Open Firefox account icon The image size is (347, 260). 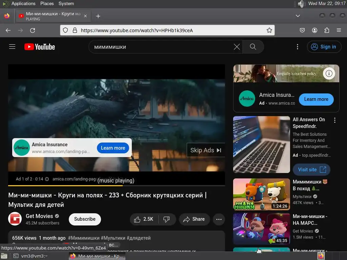tap(314, 30)
